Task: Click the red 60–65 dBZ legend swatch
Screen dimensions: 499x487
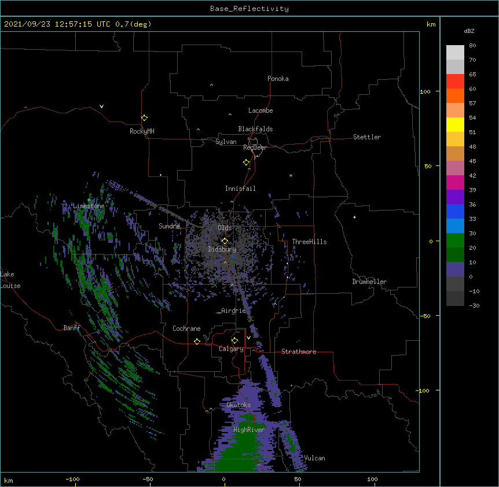Action: 455,81
